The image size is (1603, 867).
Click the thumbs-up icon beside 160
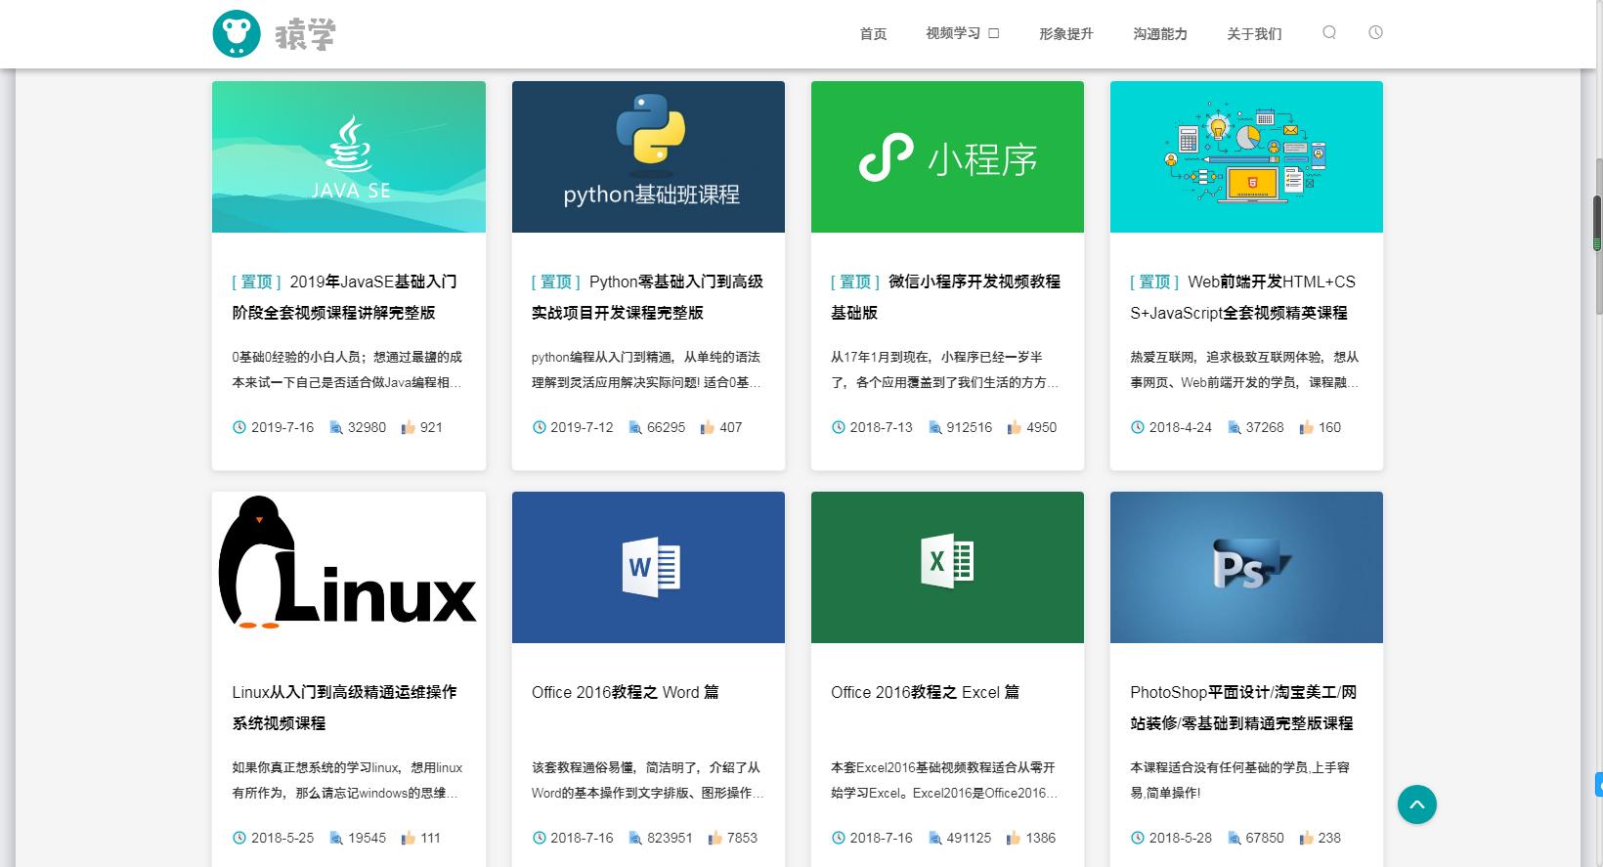pos(1307,427)
